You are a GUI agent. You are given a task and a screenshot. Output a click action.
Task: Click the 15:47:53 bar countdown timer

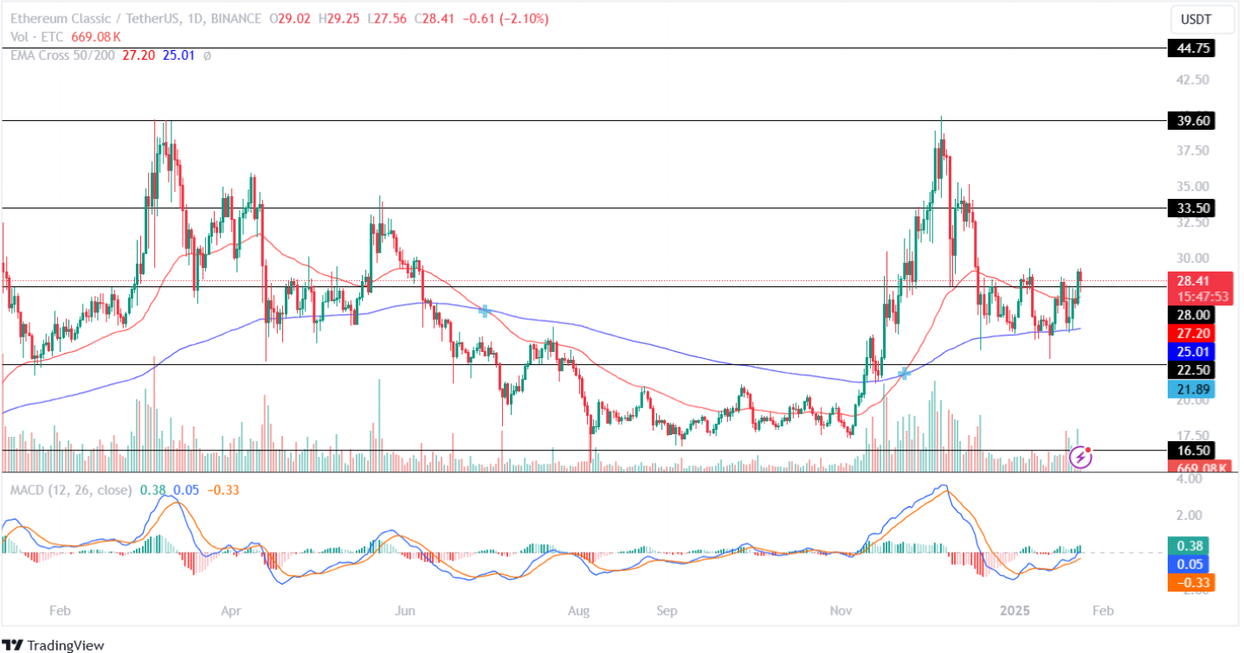coord(1199,297)
